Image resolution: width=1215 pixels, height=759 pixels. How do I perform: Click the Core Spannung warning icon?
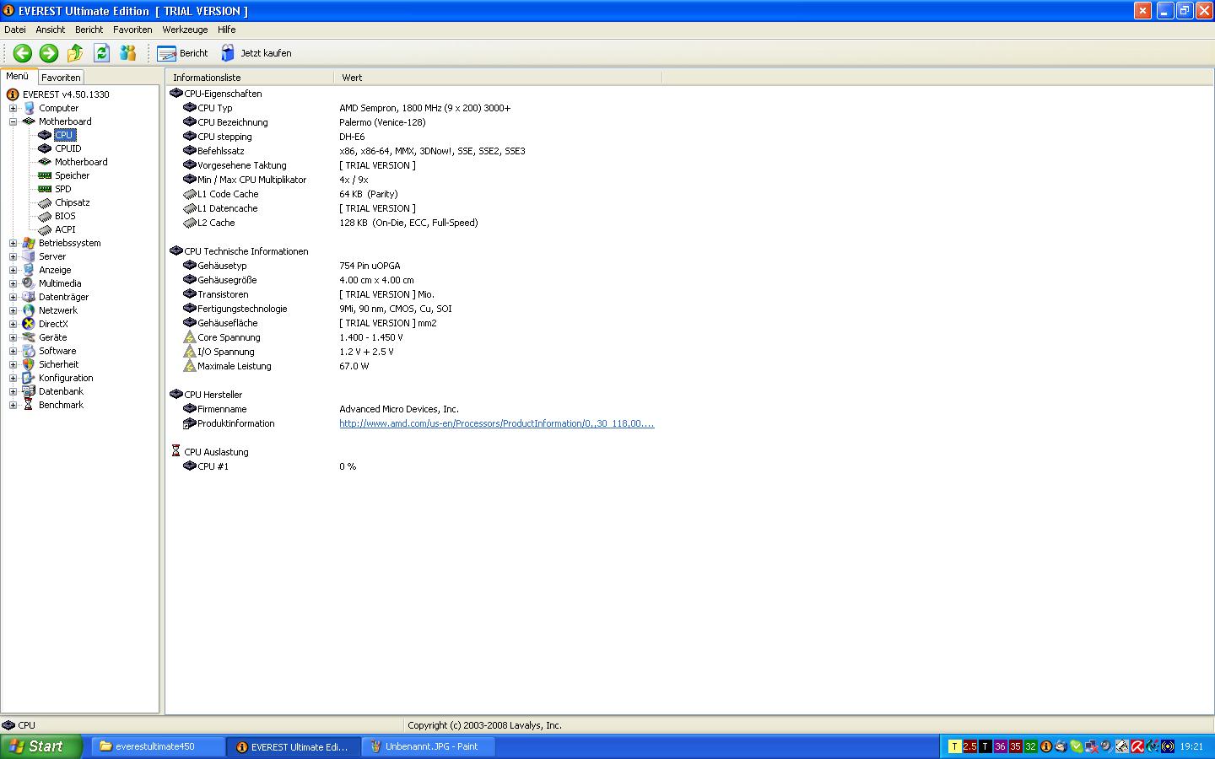[190, 337]
